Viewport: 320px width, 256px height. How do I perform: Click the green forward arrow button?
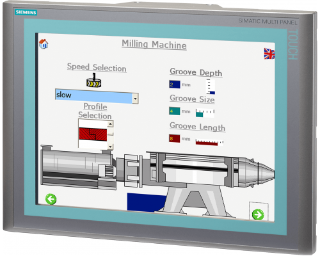258,214
